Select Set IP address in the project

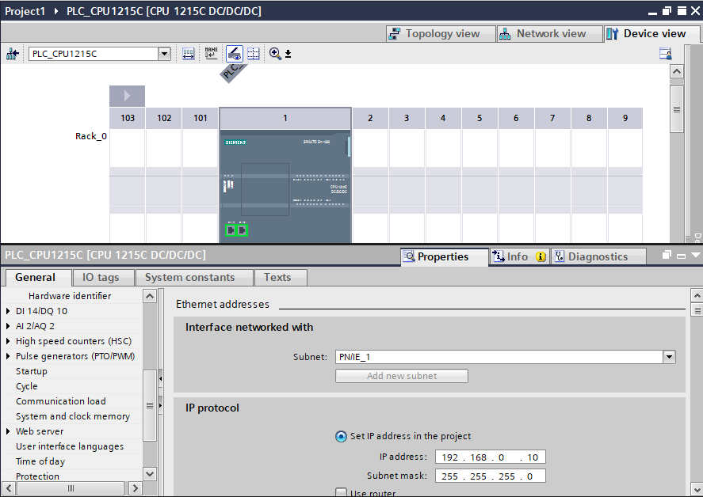coord(342,436)
